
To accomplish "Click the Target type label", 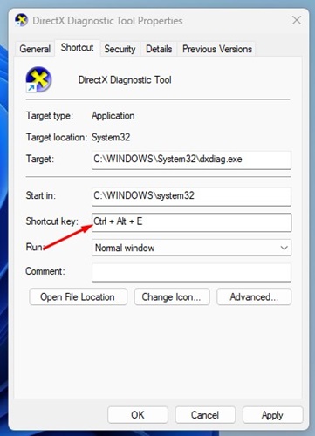I will click(50, 116).
